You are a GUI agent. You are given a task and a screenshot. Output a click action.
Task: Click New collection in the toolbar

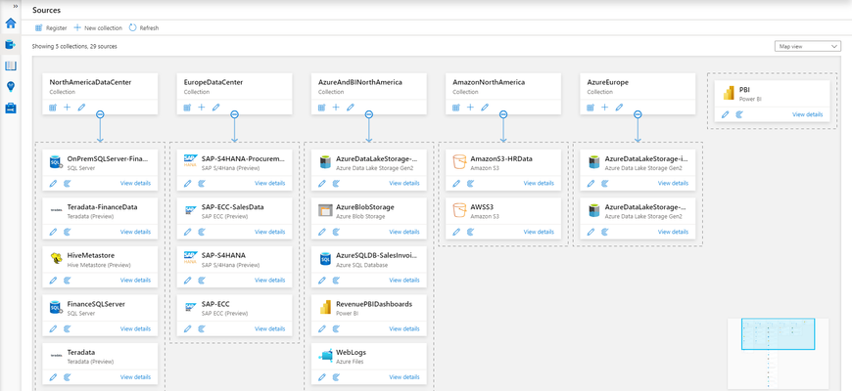[x=98, y=27]
